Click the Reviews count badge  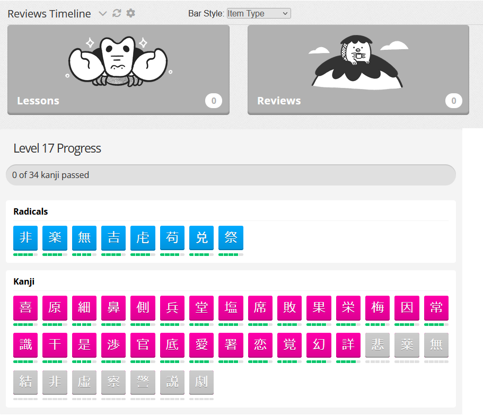click(x=454, y=101)
